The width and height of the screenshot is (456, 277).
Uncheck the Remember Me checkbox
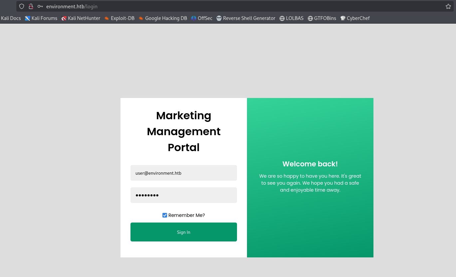[x=165, y=215]
